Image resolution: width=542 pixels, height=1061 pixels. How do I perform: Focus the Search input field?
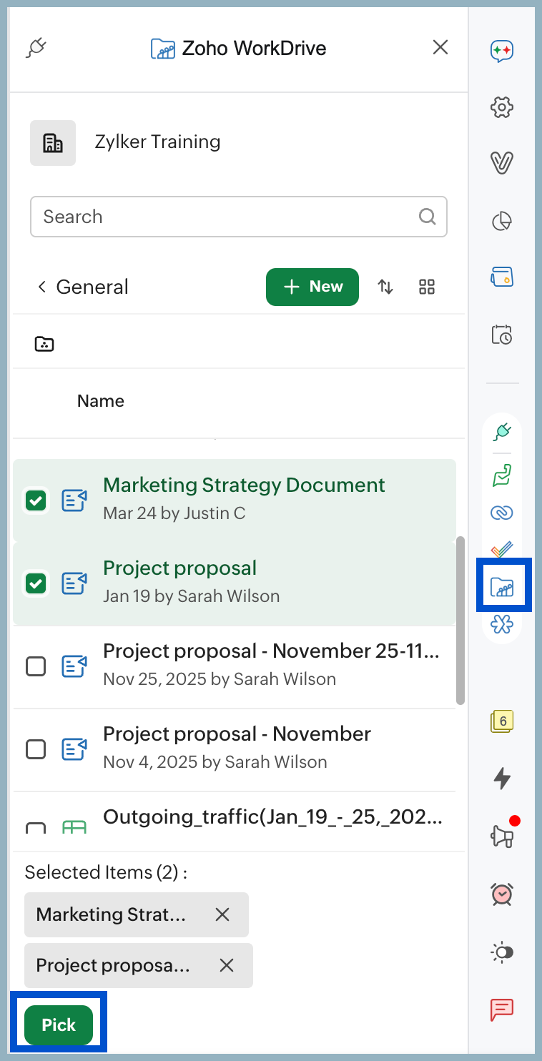[x=239, y=217]
